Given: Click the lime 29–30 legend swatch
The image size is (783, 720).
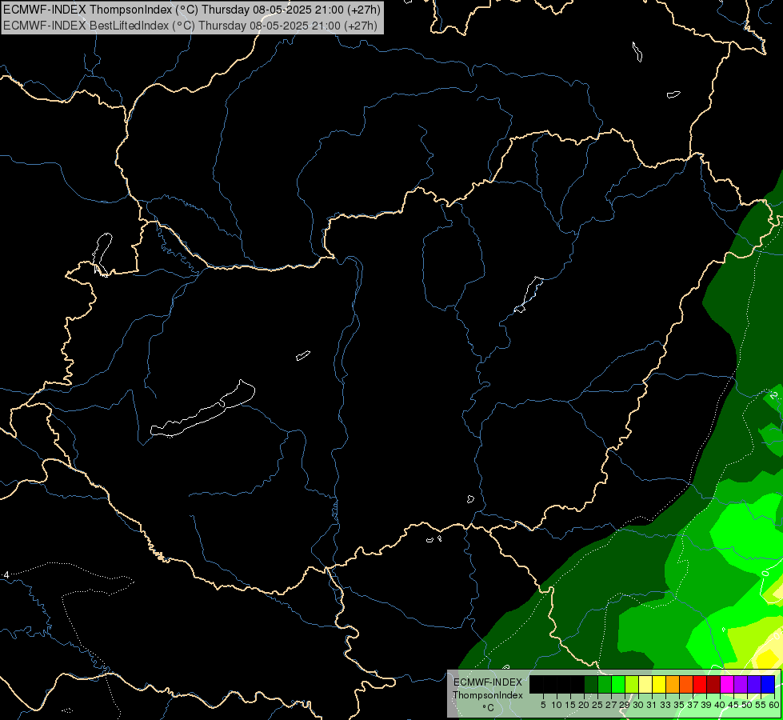Looking at the screenshot, I should click(632, 684).
